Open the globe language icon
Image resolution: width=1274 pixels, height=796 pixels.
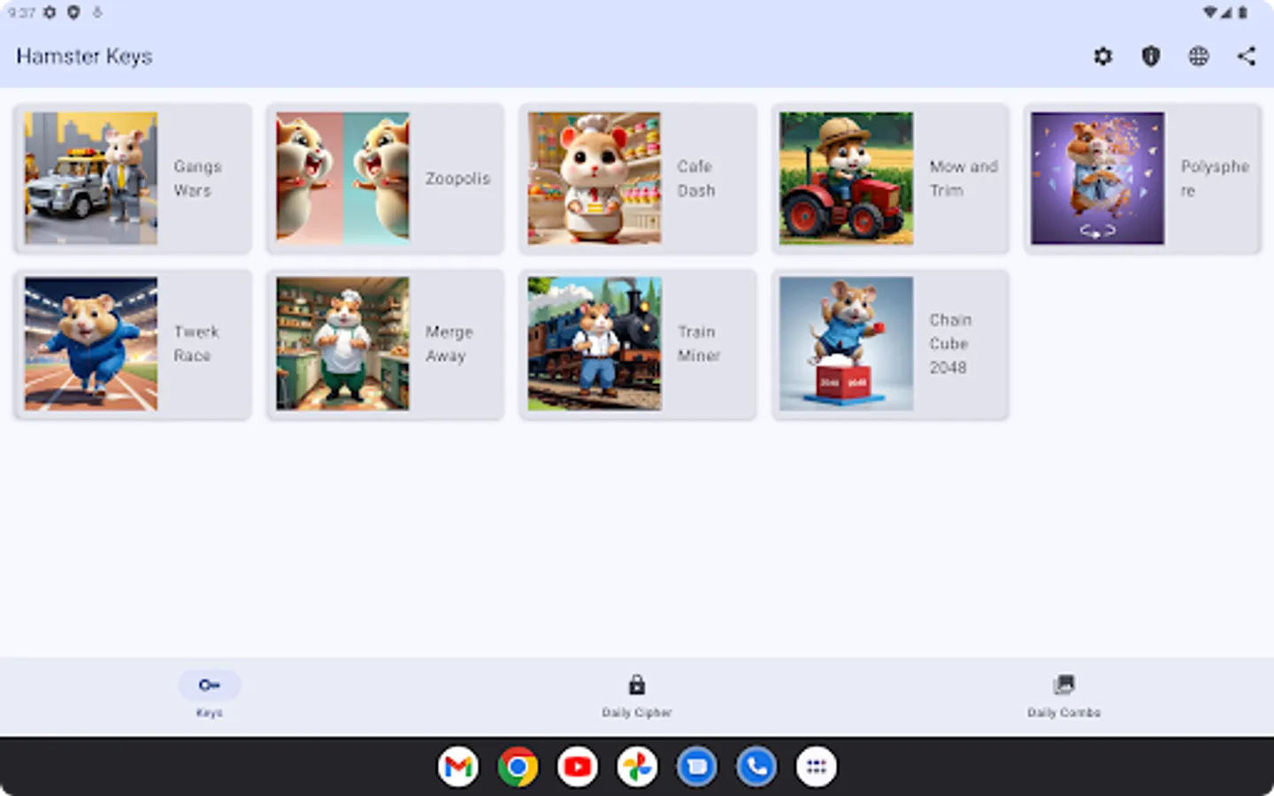[x=1199, y=56]
